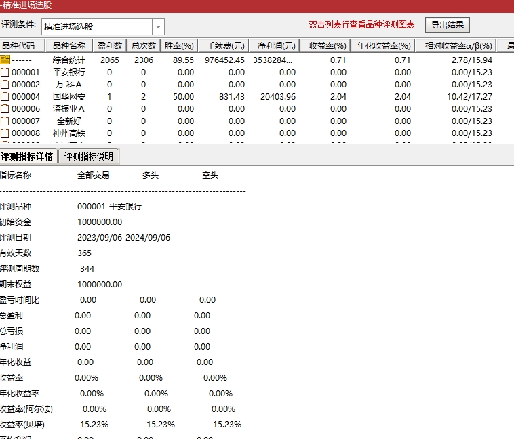Sort by 胜率(%) column header

click(179, 46)
